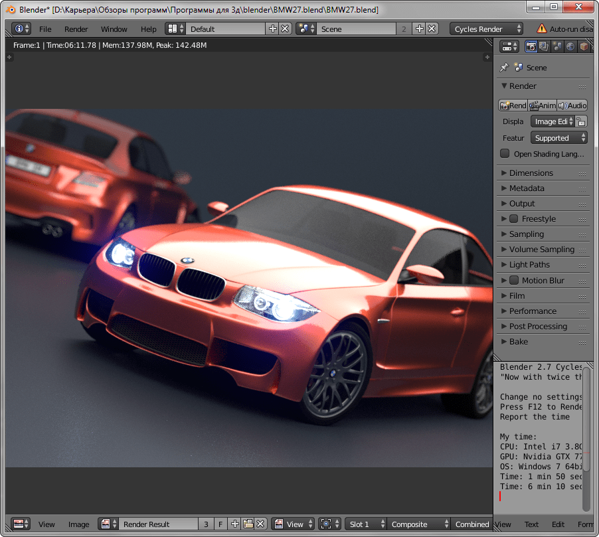Enable Open Shading Language checkbox

tap(505, 154)
